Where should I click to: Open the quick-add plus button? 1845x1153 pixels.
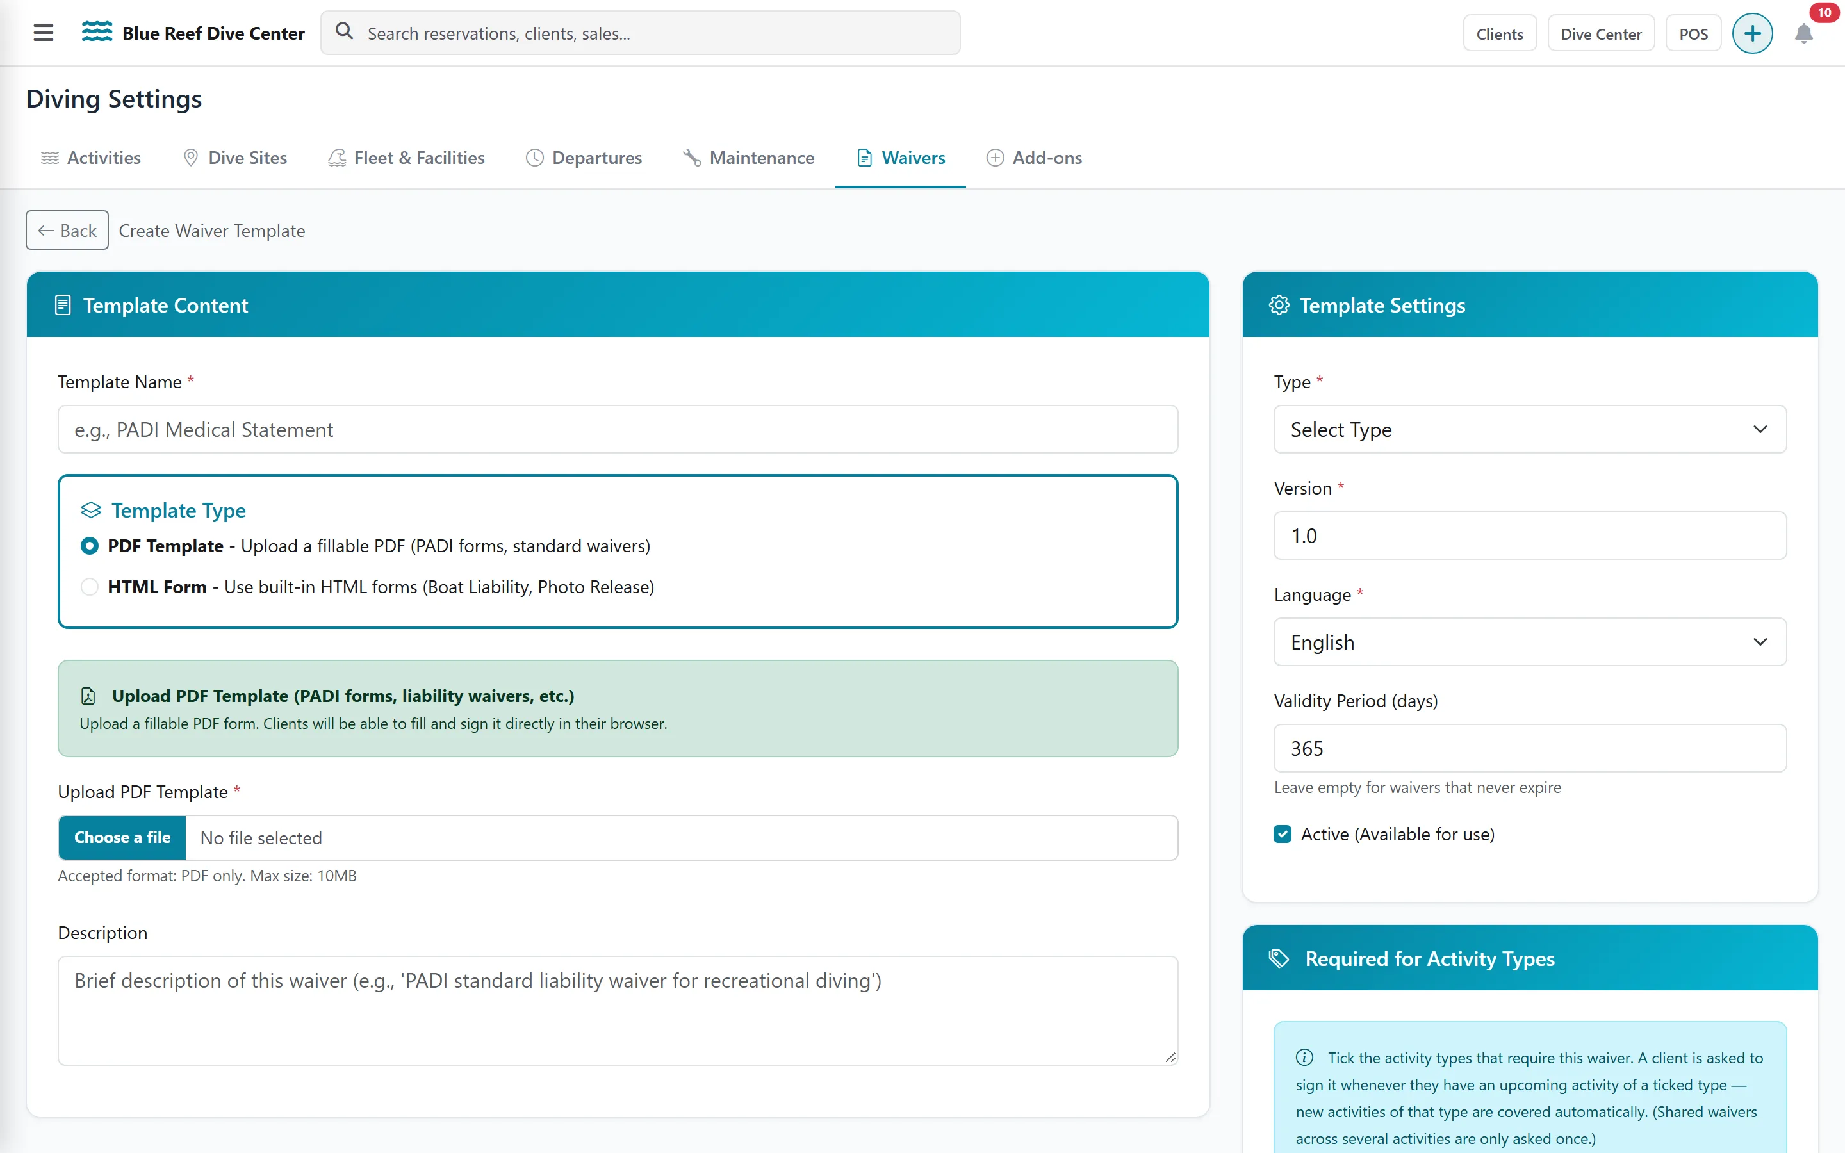(1752, 33)
